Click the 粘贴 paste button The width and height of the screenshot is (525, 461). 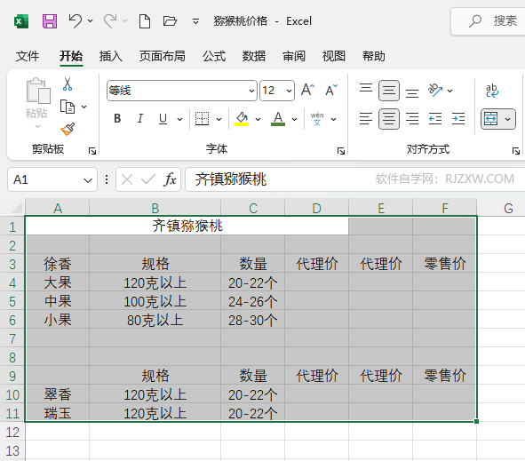[36, 98]
